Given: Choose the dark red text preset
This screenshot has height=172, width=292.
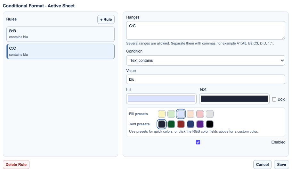Looking at the screenshot, I should click(181, 124).
